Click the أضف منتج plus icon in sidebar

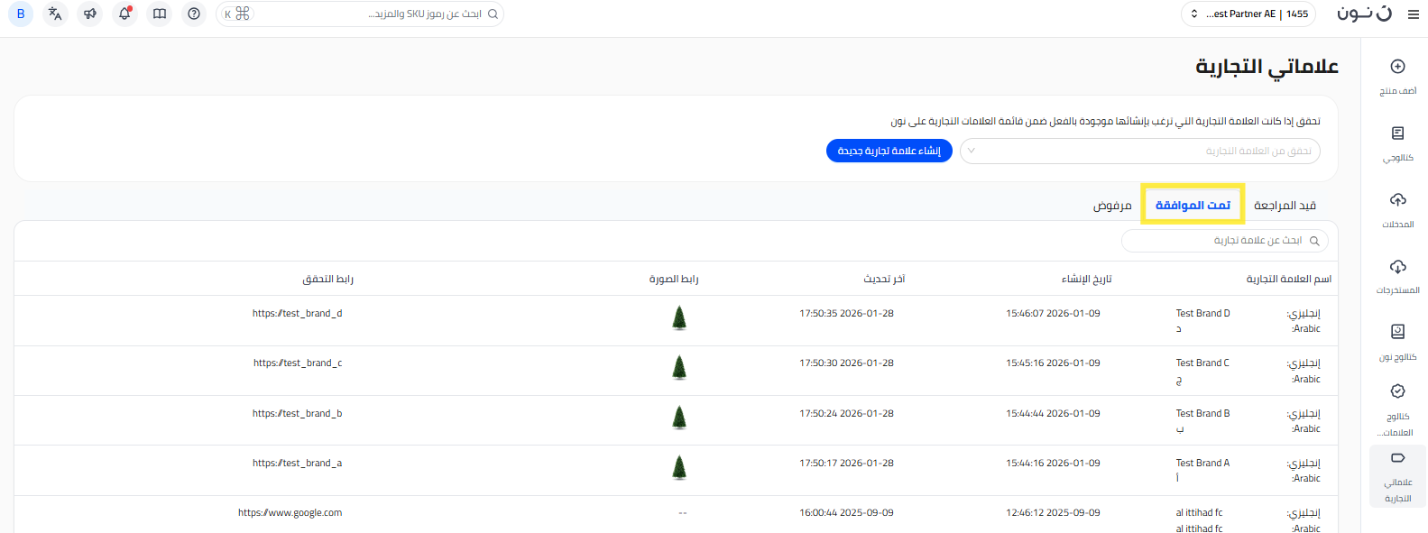(1397, 67)
